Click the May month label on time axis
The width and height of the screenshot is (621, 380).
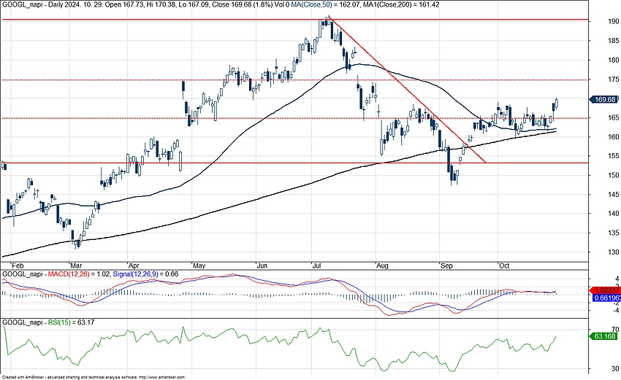(199, 265)
